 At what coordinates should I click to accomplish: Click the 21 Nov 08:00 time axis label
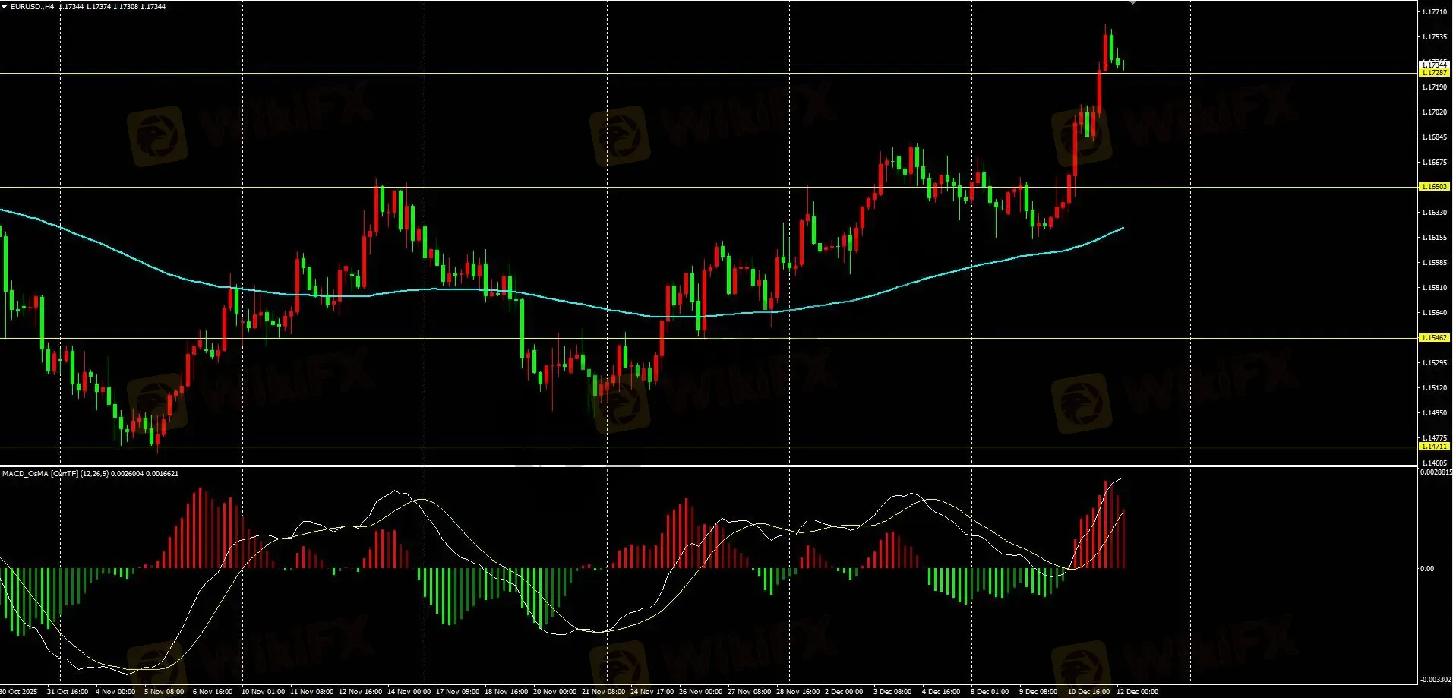coord(603,692)
